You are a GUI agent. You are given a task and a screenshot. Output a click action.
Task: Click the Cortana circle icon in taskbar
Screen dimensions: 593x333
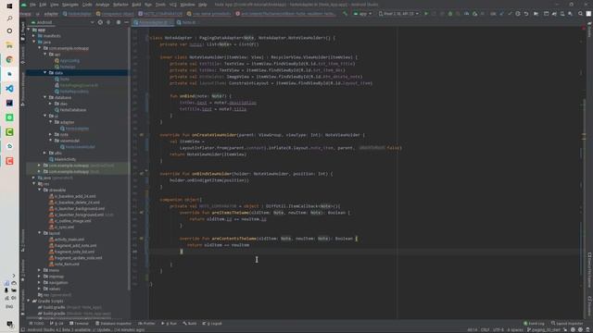click(x=9, y=31)
